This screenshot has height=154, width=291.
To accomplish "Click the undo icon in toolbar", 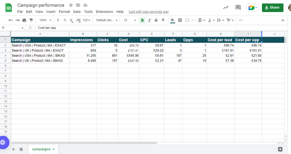I will 11,20.
